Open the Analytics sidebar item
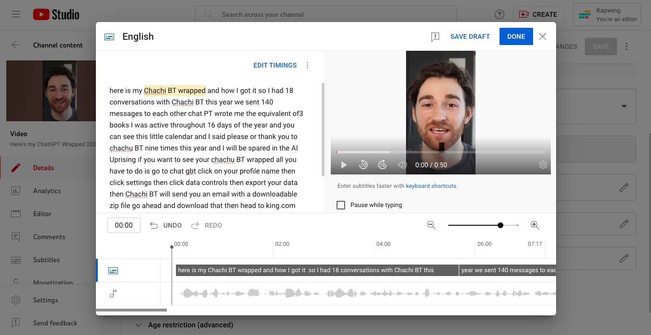The height and width of the screenshot is (335, 651). tap(48, 191)
